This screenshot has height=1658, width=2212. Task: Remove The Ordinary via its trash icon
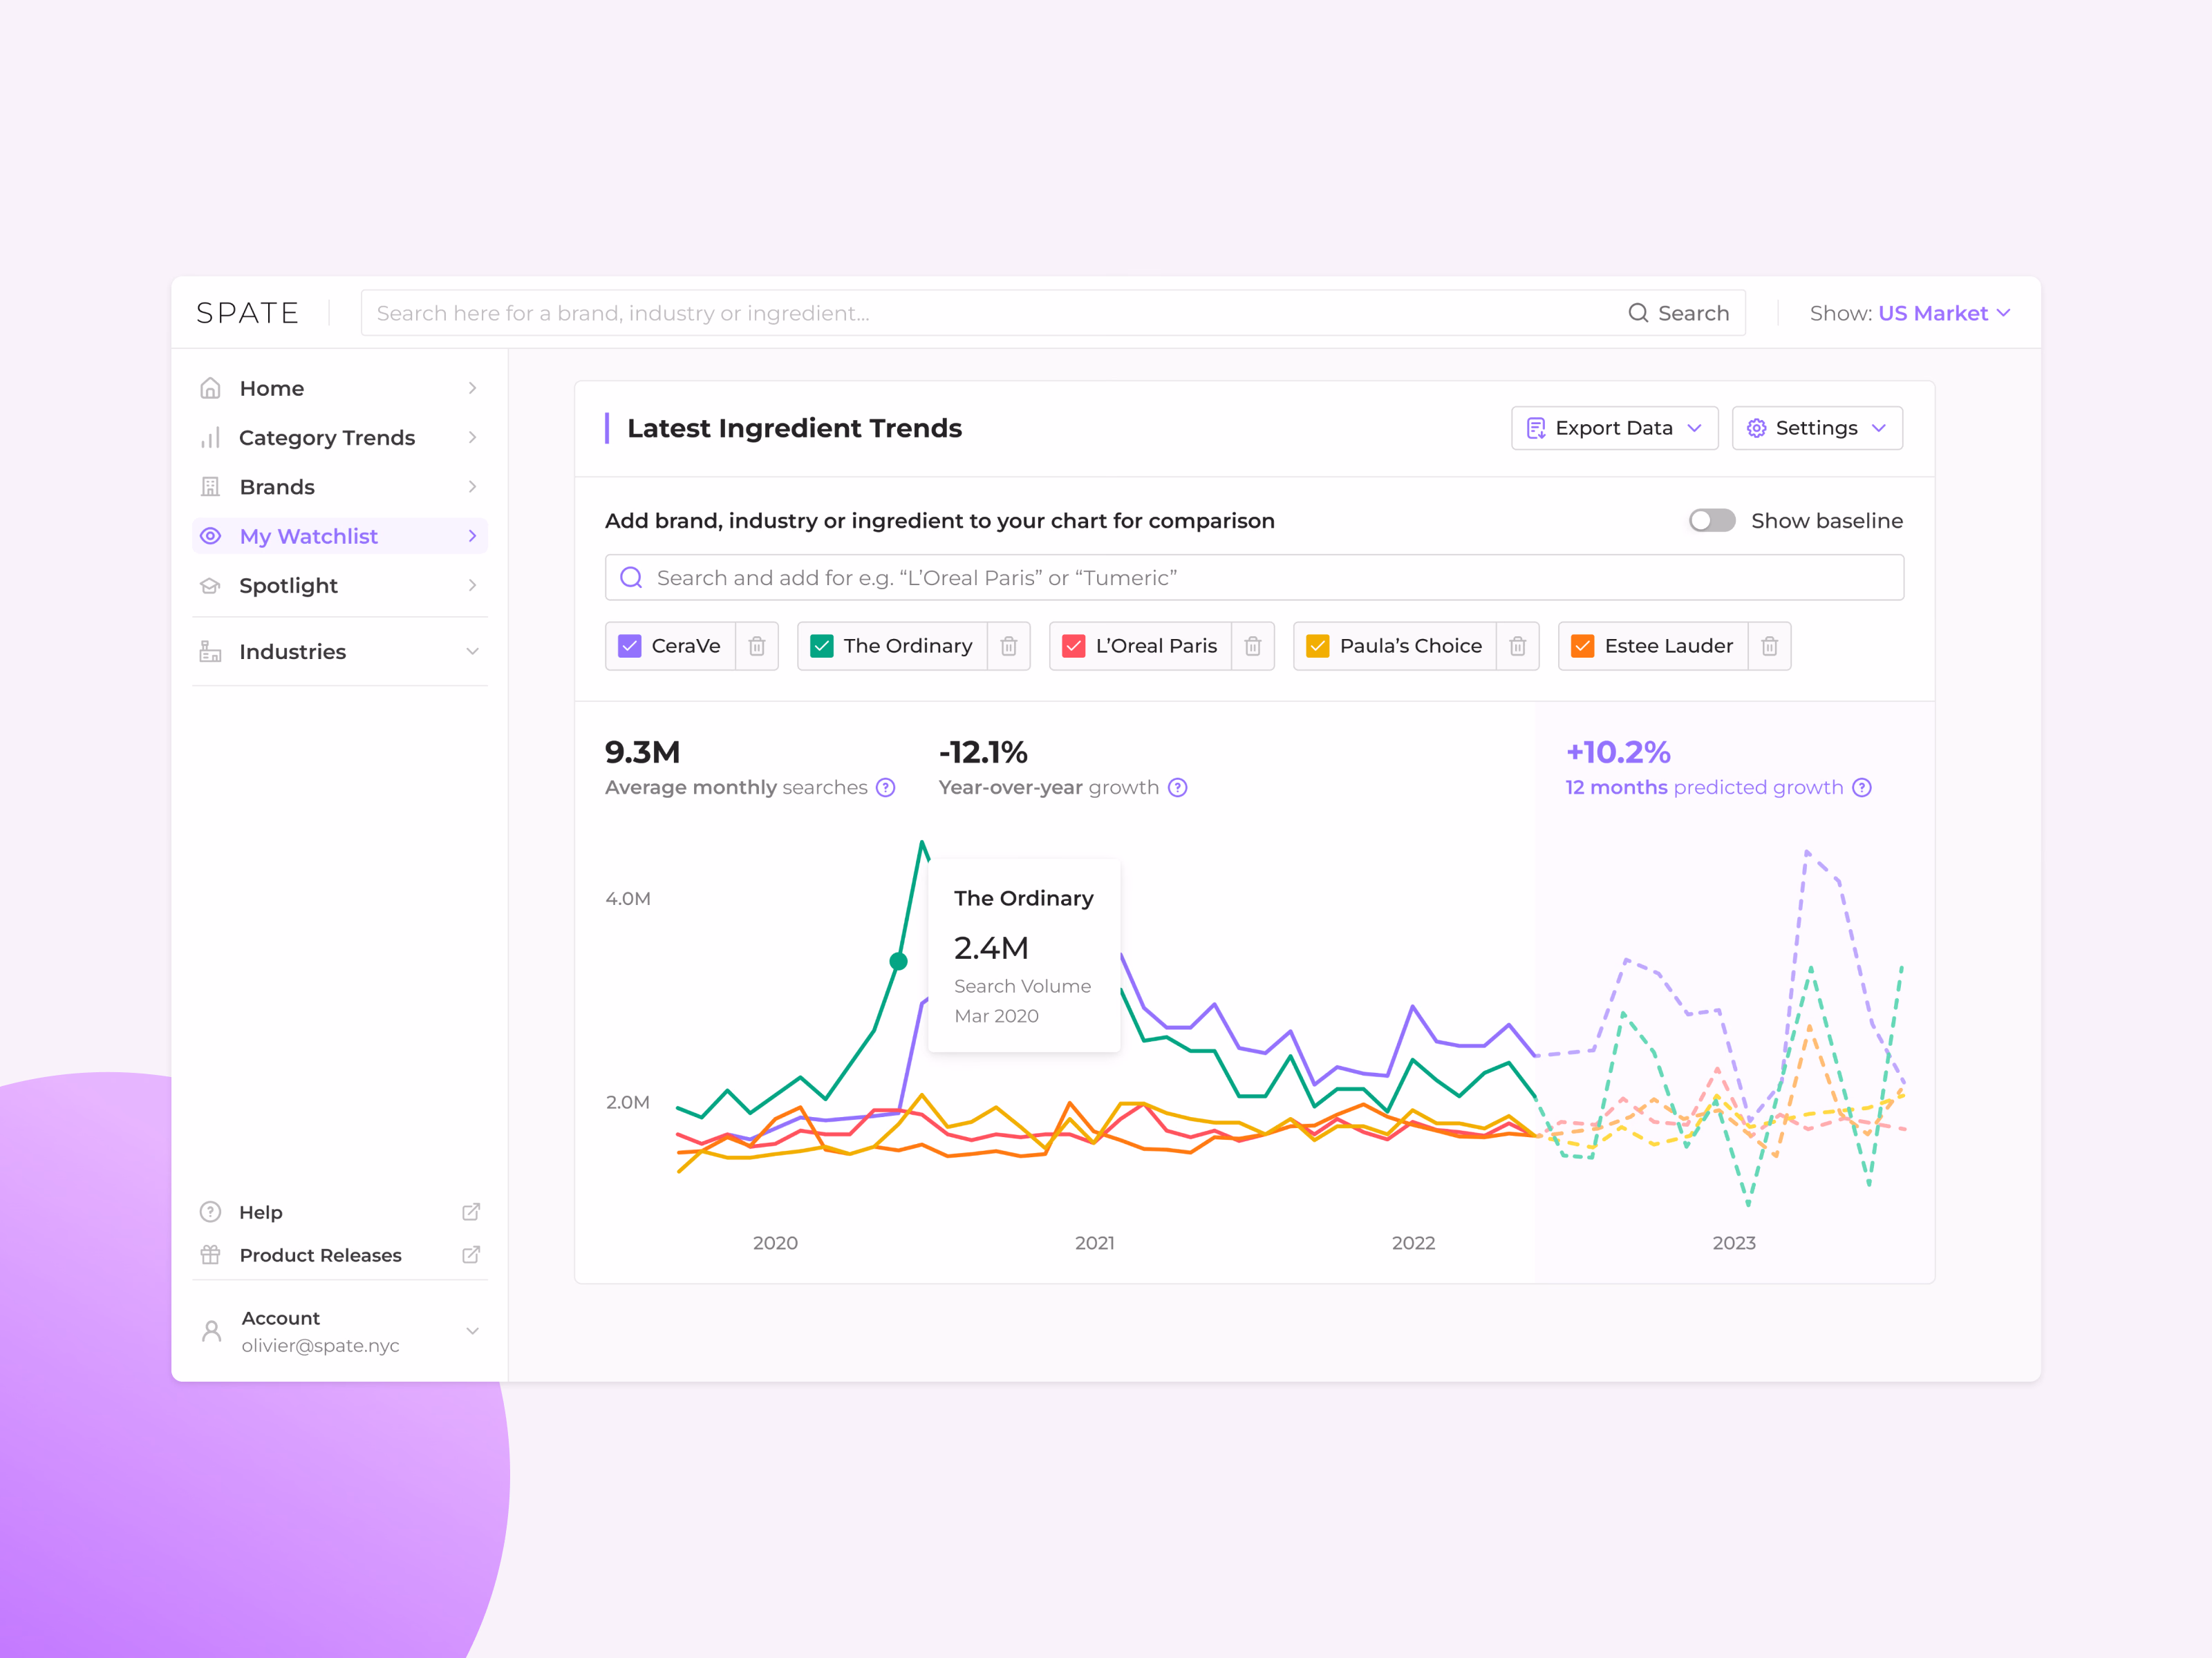pos(1009,647)
